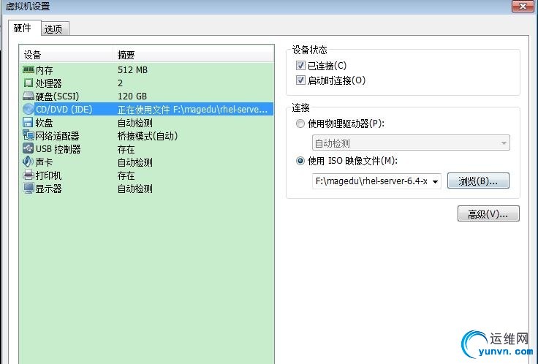Select the CD/DVD (IDE) row label
Viewport: 538px width, 364px height.
[x=64, y=110]
